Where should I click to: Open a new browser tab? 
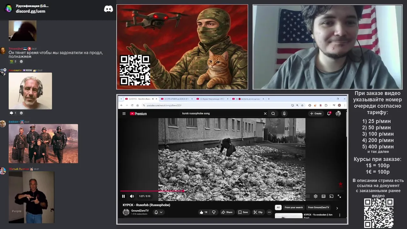[x=269, y=99]
